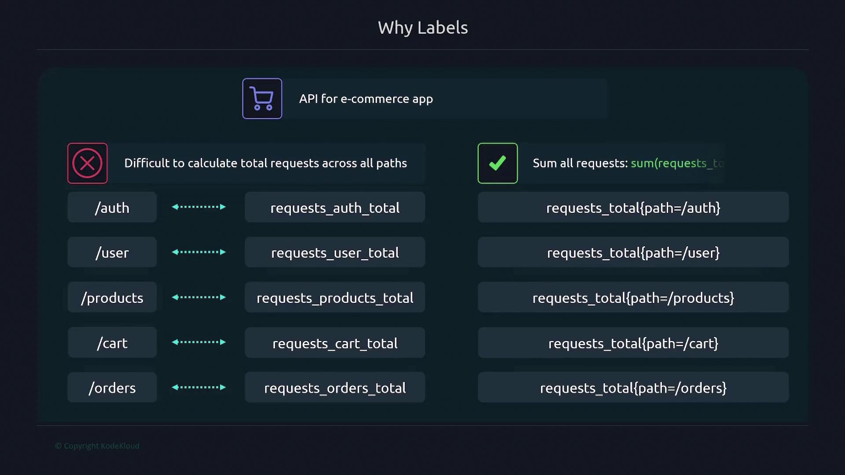Click the requests_auth_total metric box
The image size is (845, 475).
(x=335, y=208)
